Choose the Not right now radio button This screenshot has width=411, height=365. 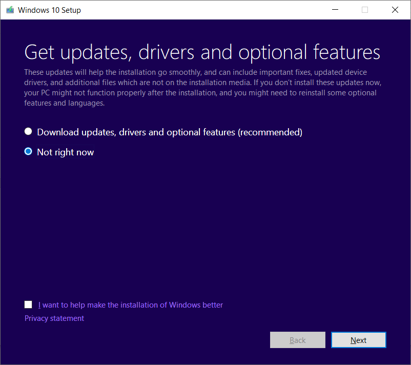click(x=28, y=152)
